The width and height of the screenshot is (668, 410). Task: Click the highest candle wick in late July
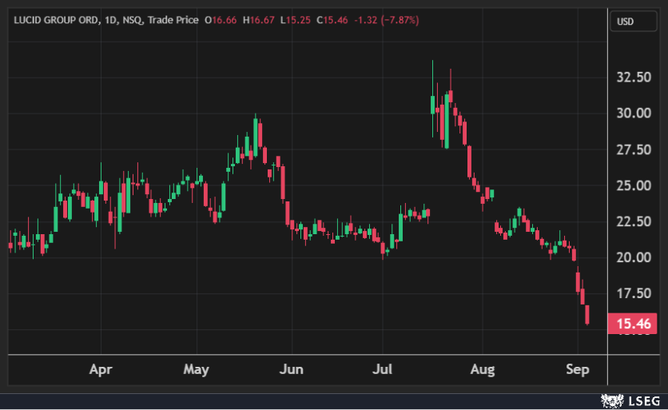[x=432, y=72]
